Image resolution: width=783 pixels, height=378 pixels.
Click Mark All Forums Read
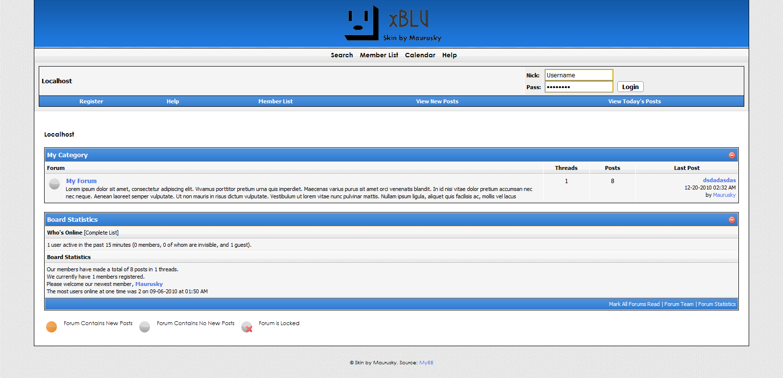(x=634, y=304)
